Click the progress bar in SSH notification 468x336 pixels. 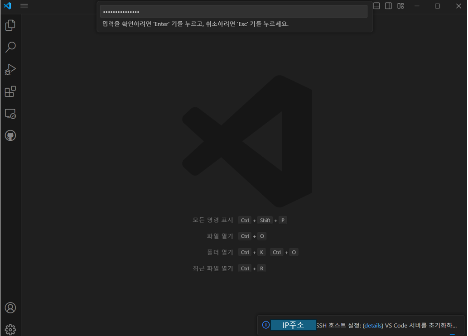click(x=452, y=334)
